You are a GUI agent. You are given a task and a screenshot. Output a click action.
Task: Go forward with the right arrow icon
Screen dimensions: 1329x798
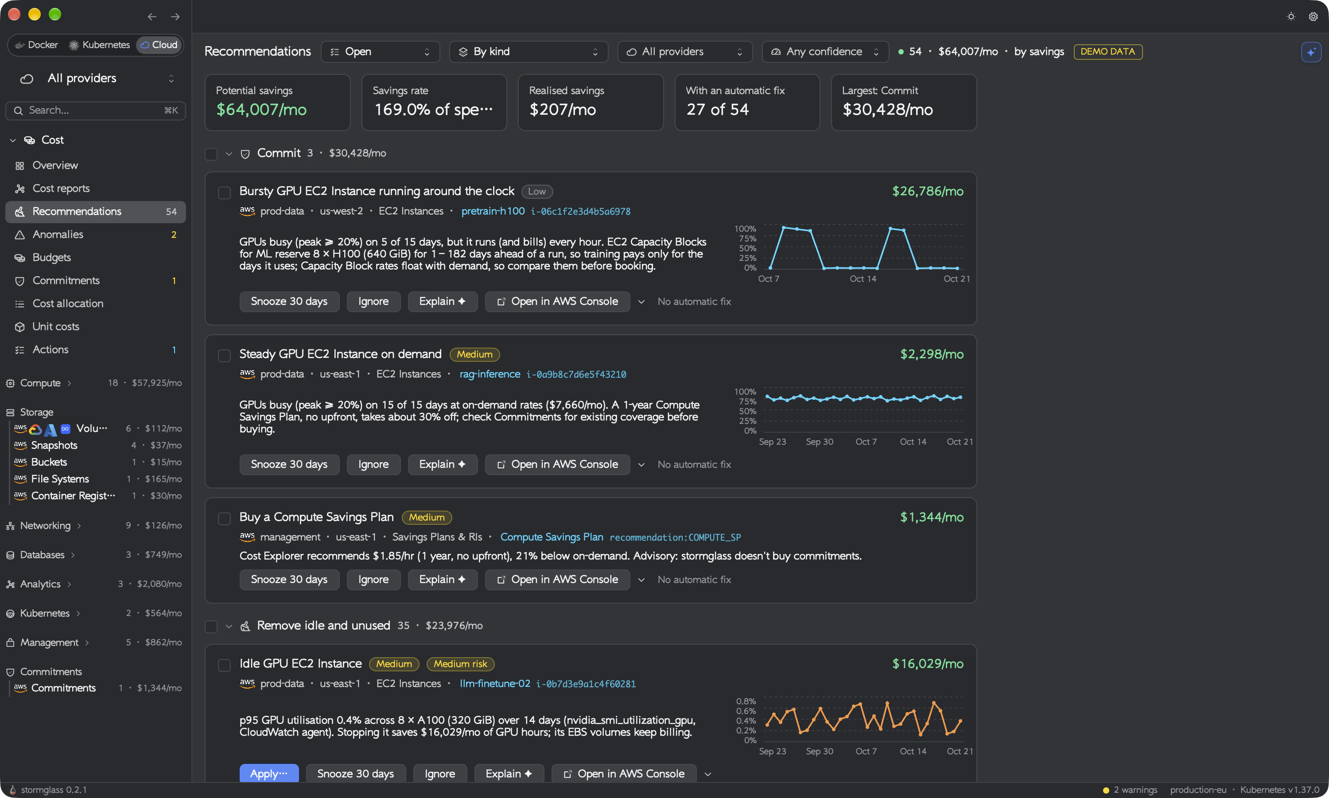tap(175, 17)
